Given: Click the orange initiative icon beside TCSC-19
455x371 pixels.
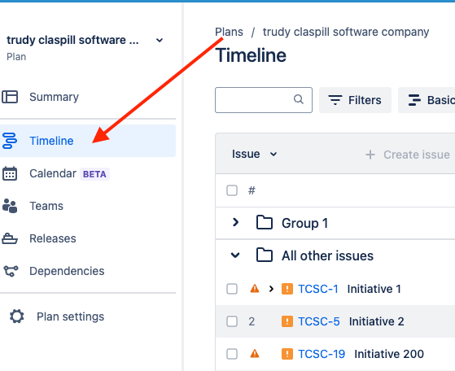Looking at the screenshot, I should pos(287,354).
